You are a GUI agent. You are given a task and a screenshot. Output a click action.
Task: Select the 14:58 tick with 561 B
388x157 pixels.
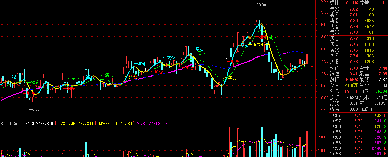click(359, 154)
